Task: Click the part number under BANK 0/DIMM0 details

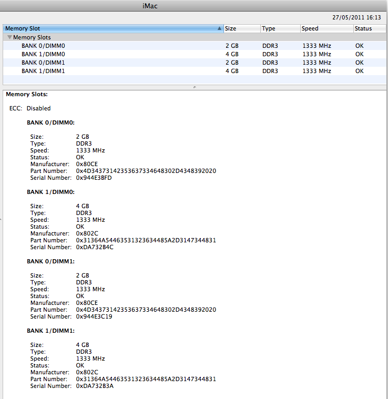Action: pyautogui.click(x=146, y=171)
